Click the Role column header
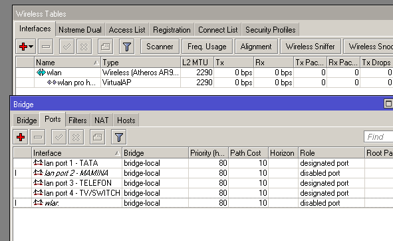Image resolution: width=393 pixels, height=241 pixels. (x=331, y=153)
